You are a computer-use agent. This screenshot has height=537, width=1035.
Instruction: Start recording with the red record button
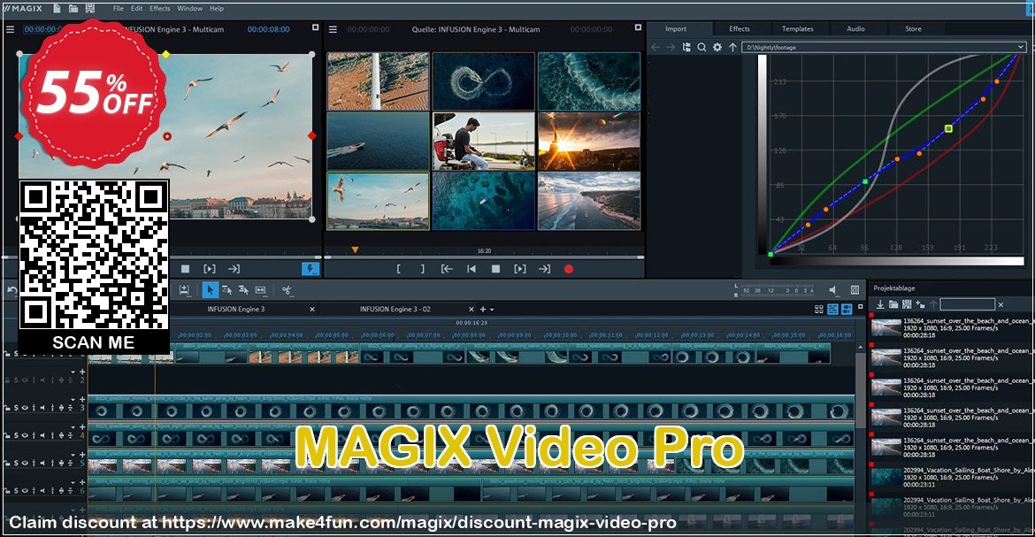[x=568, y=269]
